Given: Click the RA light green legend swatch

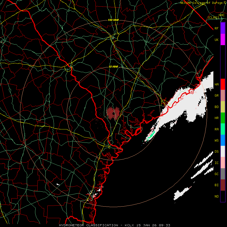Looking at the screenshot, I should (x=223, y=129).
